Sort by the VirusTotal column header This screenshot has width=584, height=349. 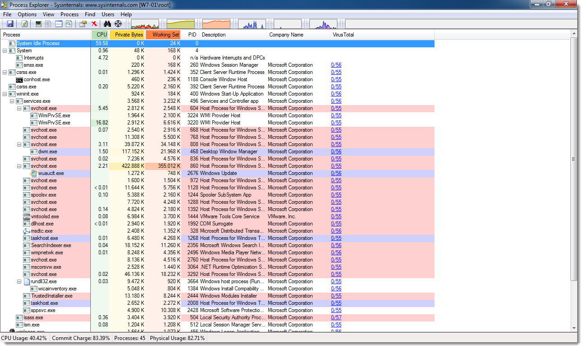click(x=382, y=35)
